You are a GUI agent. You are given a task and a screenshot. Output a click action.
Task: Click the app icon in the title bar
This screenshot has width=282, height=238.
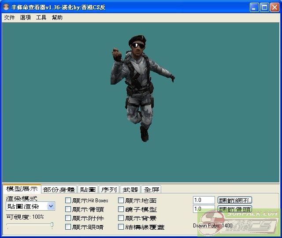tap(7, 7)
